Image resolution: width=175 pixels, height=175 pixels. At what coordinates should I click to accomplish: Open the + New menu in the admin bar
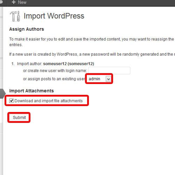point(19,2)
